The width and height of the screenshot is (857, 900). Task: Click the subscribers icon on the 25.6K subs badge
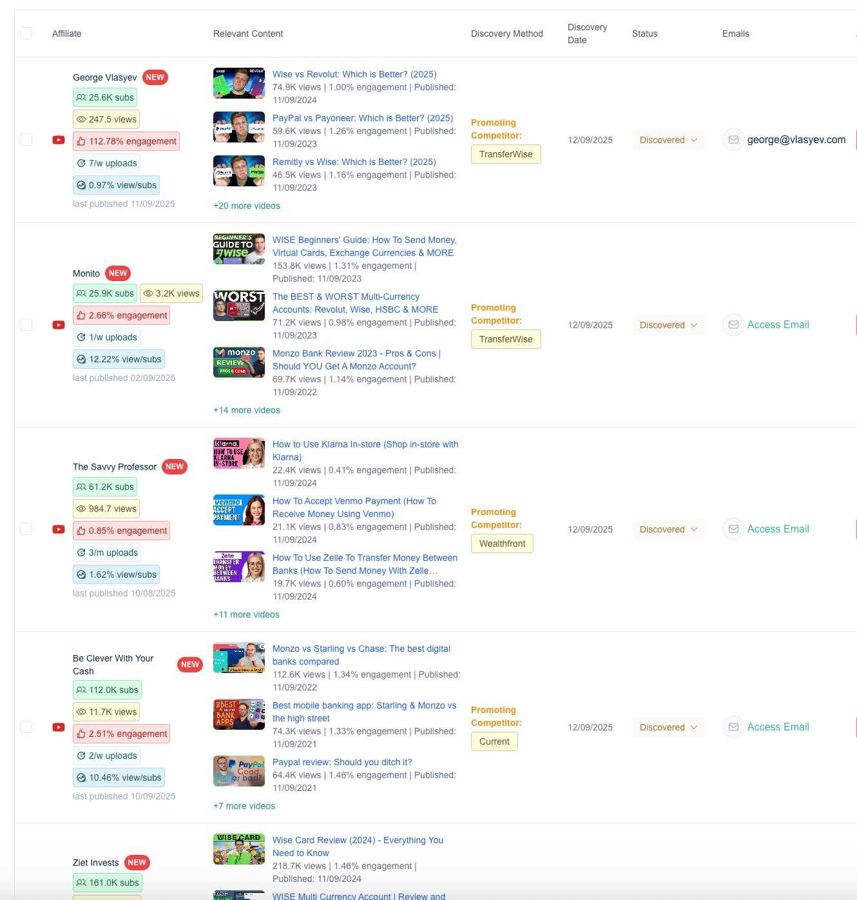click(81, 97)
